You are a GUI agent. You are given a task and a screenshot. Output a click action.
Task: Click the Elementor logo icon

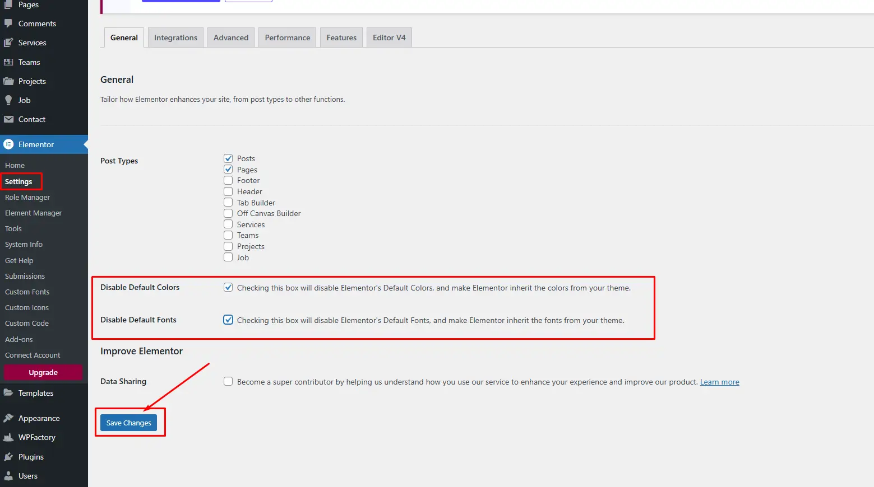click(x=8, y=144)
